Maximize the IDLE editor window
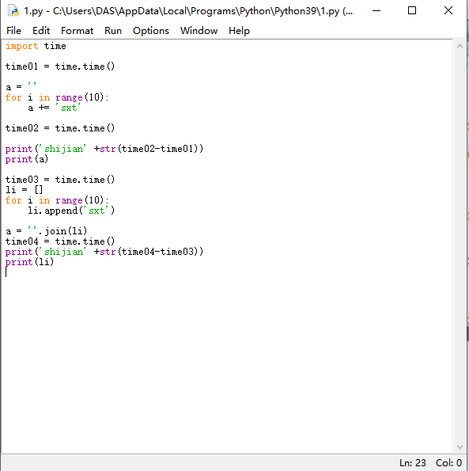The height and width of the screenshot is (471, 469). 412,11
